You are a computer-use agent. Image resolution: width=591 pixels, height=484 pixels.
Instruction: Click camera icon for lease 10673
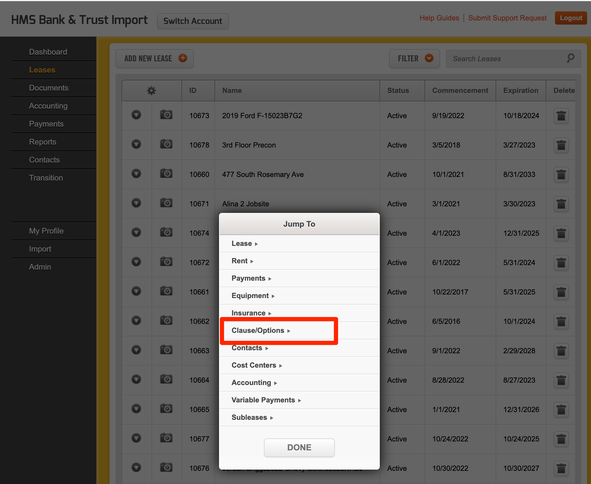[166, 115]
